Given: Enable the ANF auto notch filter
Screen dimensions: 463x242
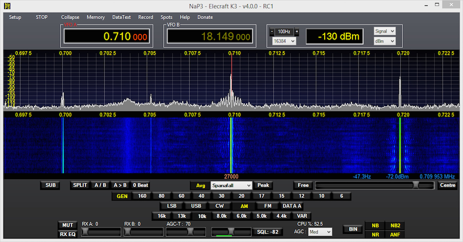Looking at the screenshot, I should click(x=395, y=234).
